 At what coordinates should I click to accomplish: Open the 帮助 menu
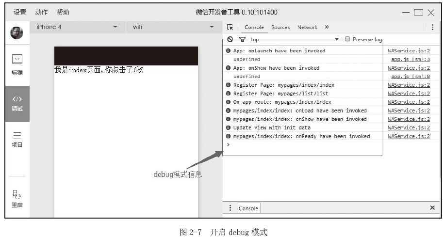click(x=63, y=12)
